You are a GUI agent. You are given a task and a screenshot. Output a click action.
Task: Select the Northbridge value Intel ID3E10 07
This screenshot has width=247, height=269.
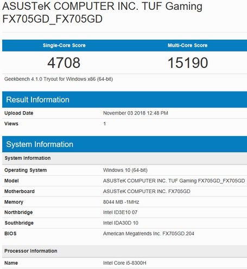tap(120, 213)
